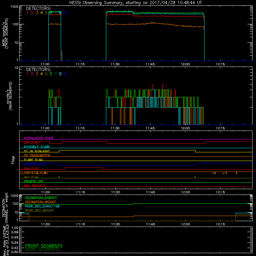Click the REAR_DEC_CHAN/128 legend label
The image size is (256, 256).
click(x=42, y=206)
